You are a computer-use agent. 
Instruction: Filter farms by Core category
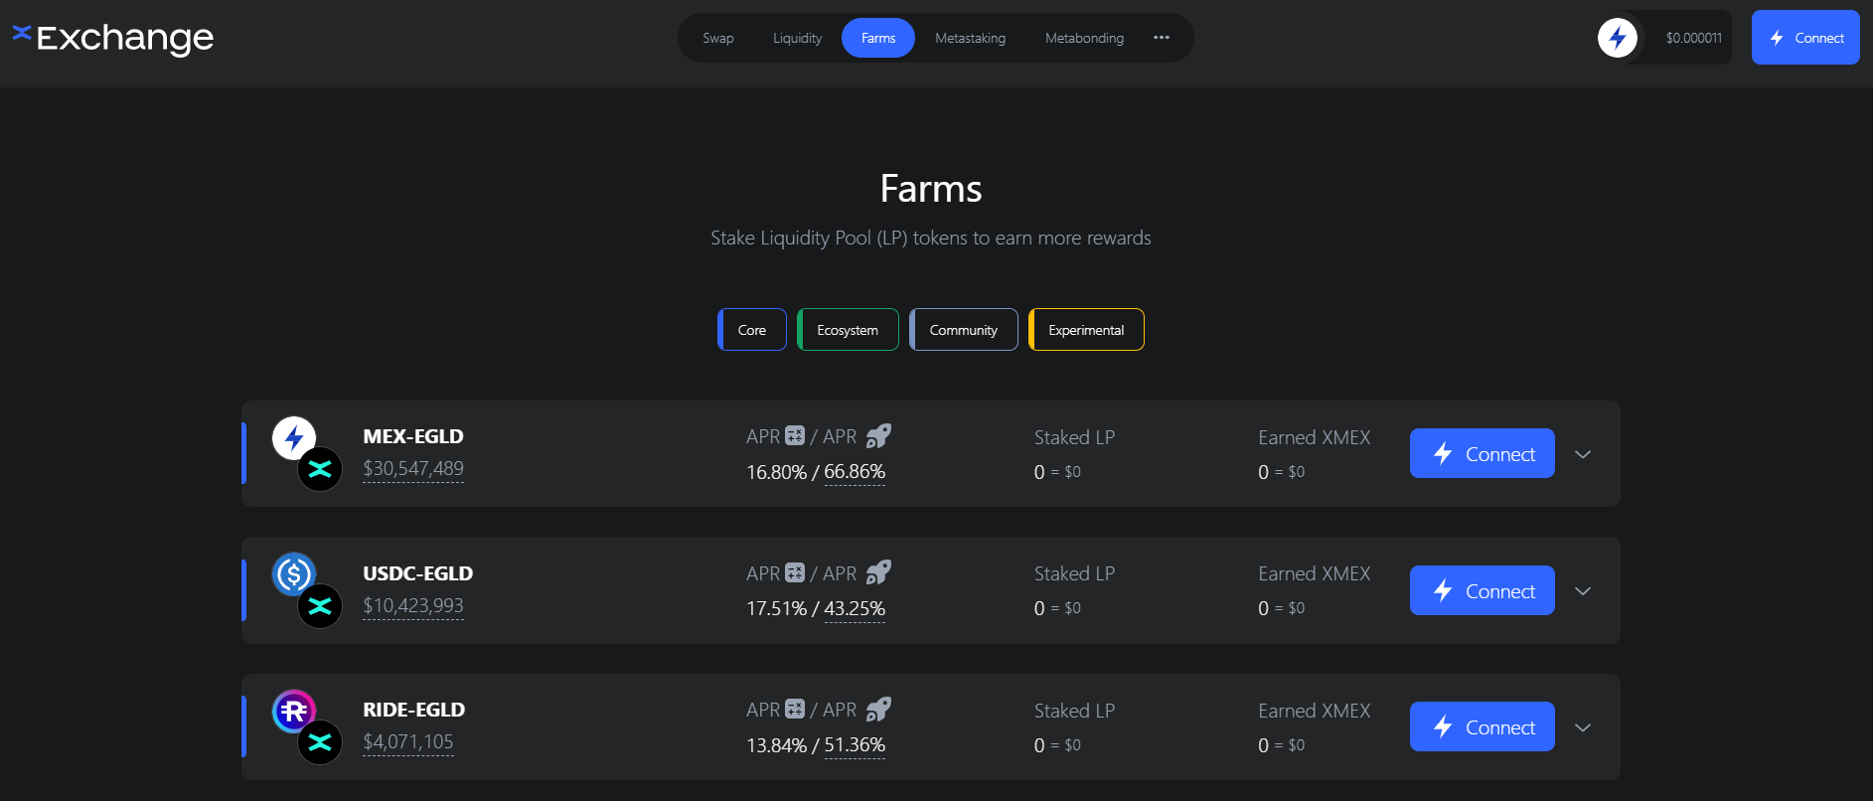point(752,330)
